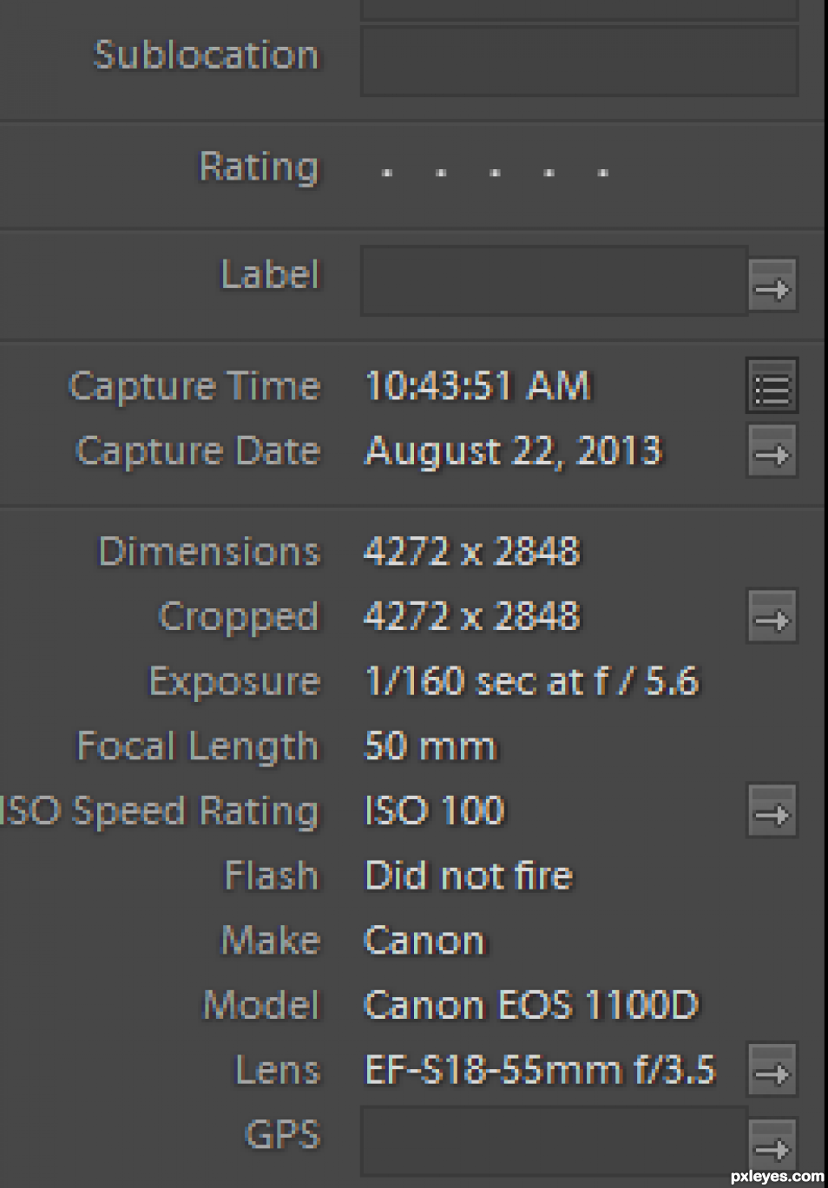Click the Canon EOS 1100D model value
This screenshot has height=1188, width=828.
531,1006
